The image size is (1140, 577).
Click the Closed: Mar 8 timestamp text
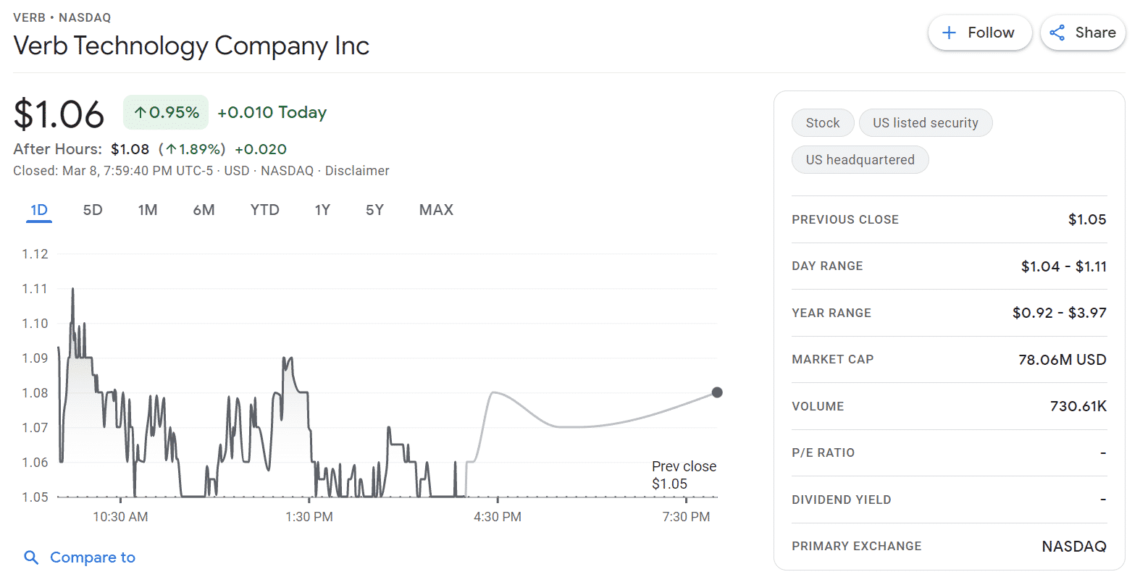[113, 171]
